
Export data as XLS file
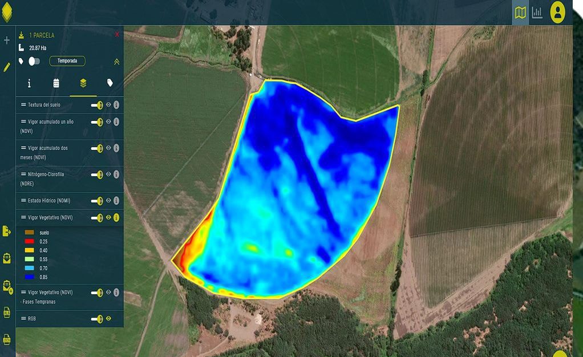pyautogui.click(x=7, y=313)
